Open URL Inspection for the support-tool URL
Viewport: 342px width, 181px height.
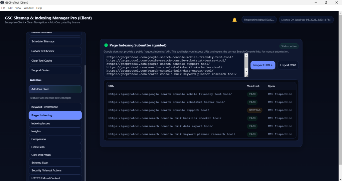coord(280,110)
